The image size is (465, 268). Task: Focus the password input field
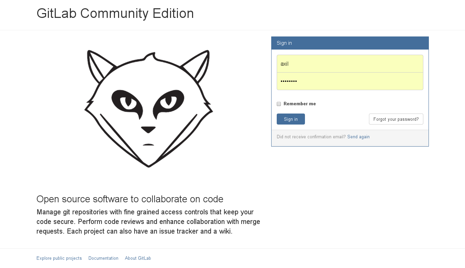coord(350,81)
